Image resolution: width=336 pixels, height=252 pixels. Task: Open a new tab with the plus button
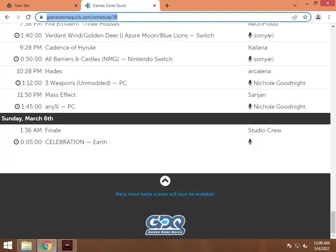tap(167, 6)
